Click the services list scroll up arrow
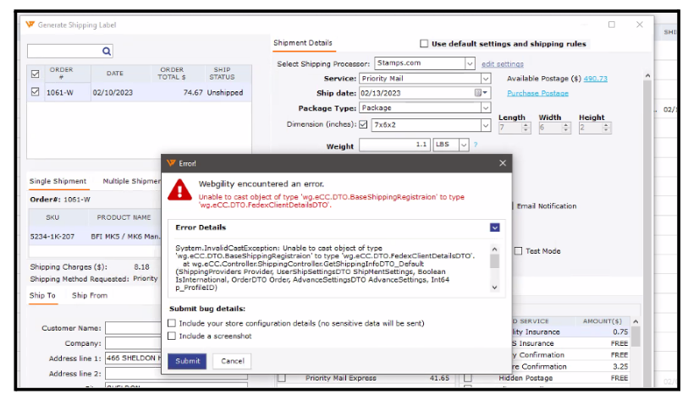The width and height of the screenshot is (688, 405). [636, 322]
